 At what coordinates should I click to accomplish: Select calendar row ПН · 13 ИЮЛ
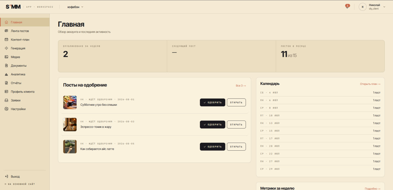(x=320, y=123)
